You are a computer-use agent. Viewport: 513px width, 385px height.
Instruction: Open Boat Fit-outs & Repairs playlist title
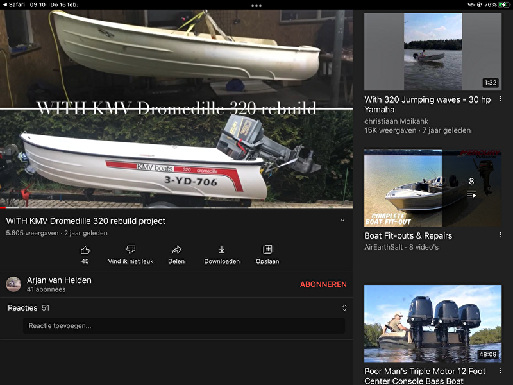(408, 235)
